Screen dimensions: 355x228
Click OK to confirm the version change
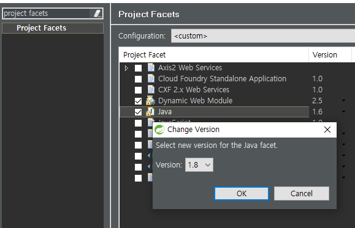[242, 193]
